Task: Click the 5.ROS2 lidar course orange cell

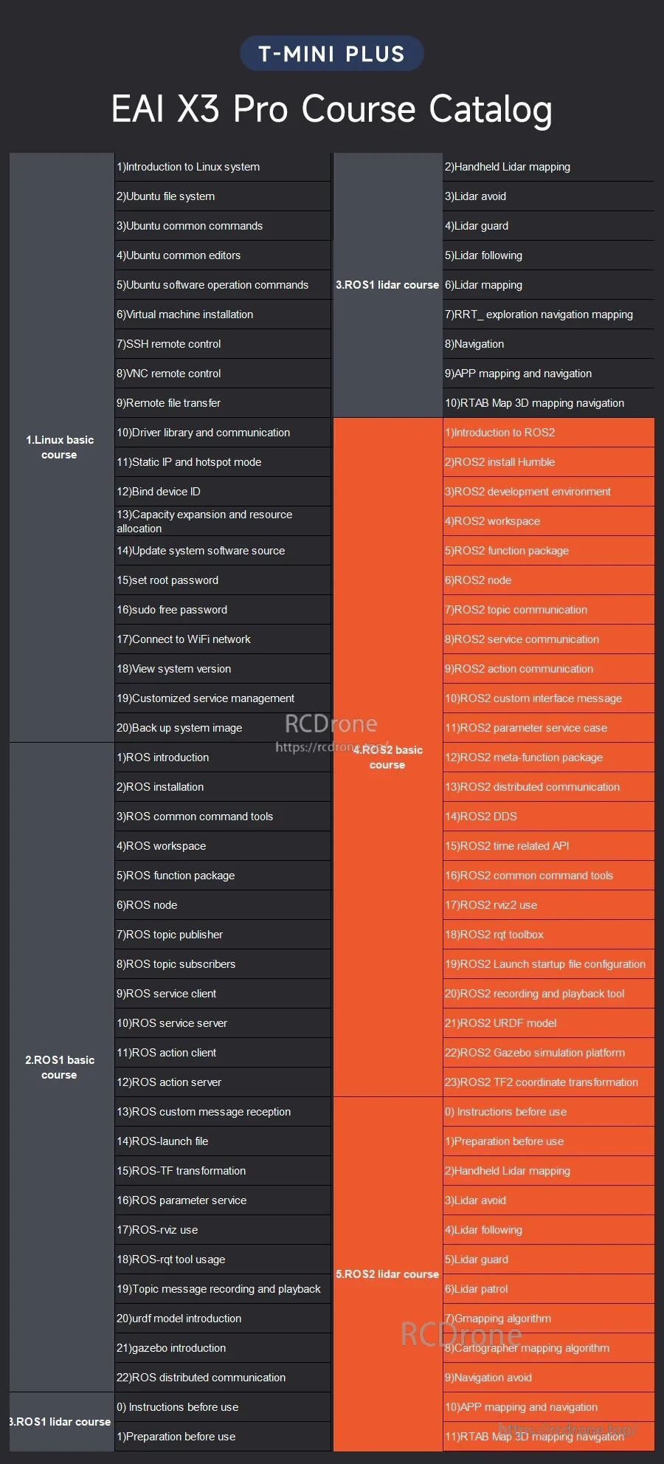Action: (387, 1274)
